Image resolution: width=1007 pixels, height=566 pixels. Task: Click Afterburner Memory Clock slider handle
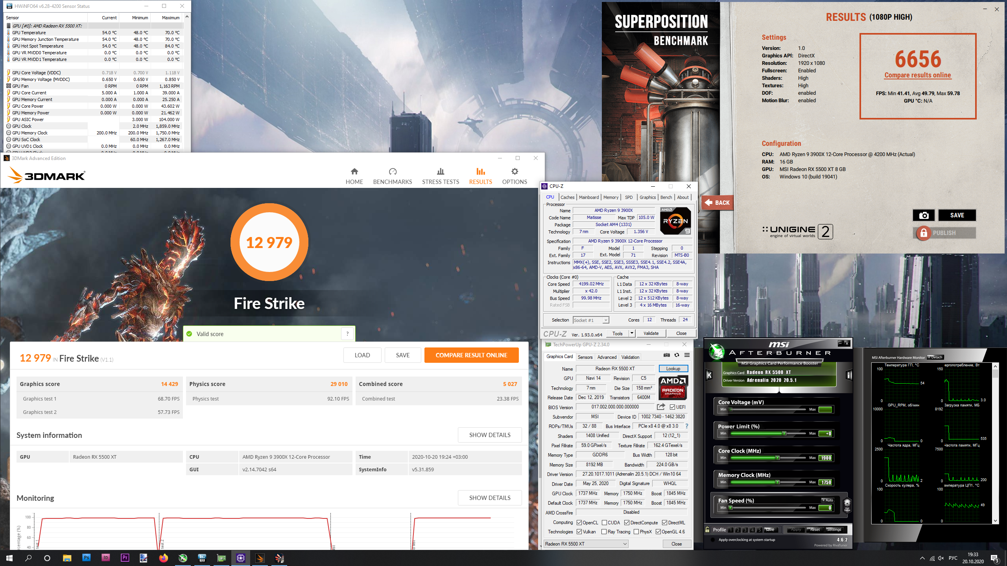click(x=777, y=482)
